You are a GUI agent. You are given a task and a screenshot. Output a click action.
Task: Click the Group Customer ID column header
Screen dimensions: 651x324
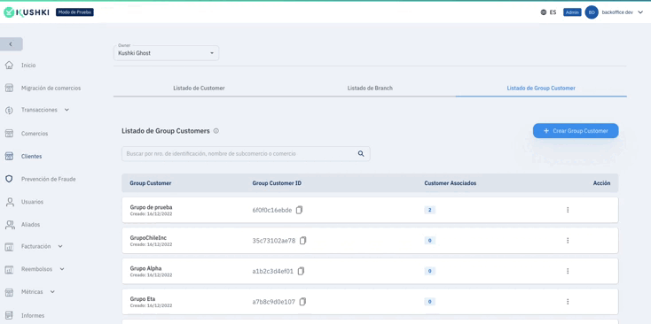(x=277, y=183)
